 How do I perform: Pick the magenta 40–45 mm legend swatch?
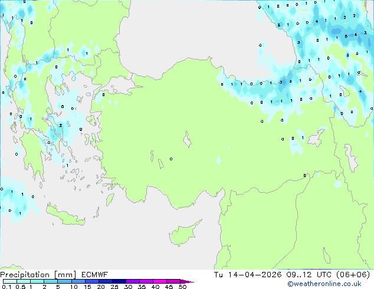click(x=160, y=281)
